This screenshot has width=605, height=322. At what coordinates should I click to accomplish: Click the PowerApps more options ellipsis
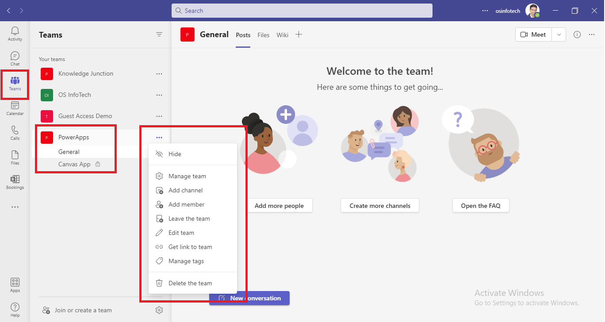159,138
